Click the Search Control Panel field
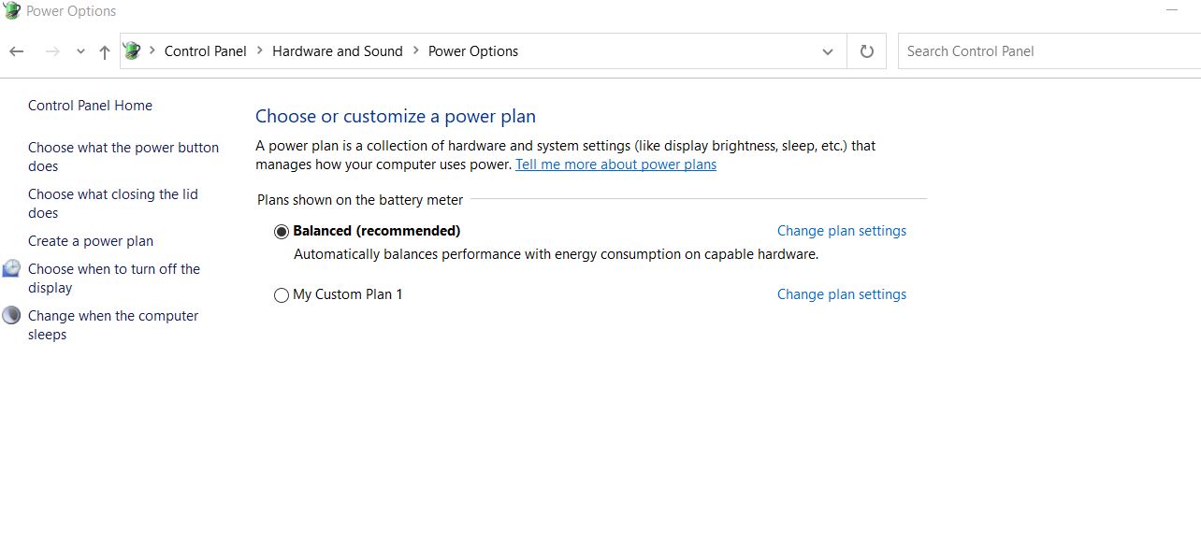Viewport: 1201px width, 558px height. pyautogui.click(x=1049, y=51)
